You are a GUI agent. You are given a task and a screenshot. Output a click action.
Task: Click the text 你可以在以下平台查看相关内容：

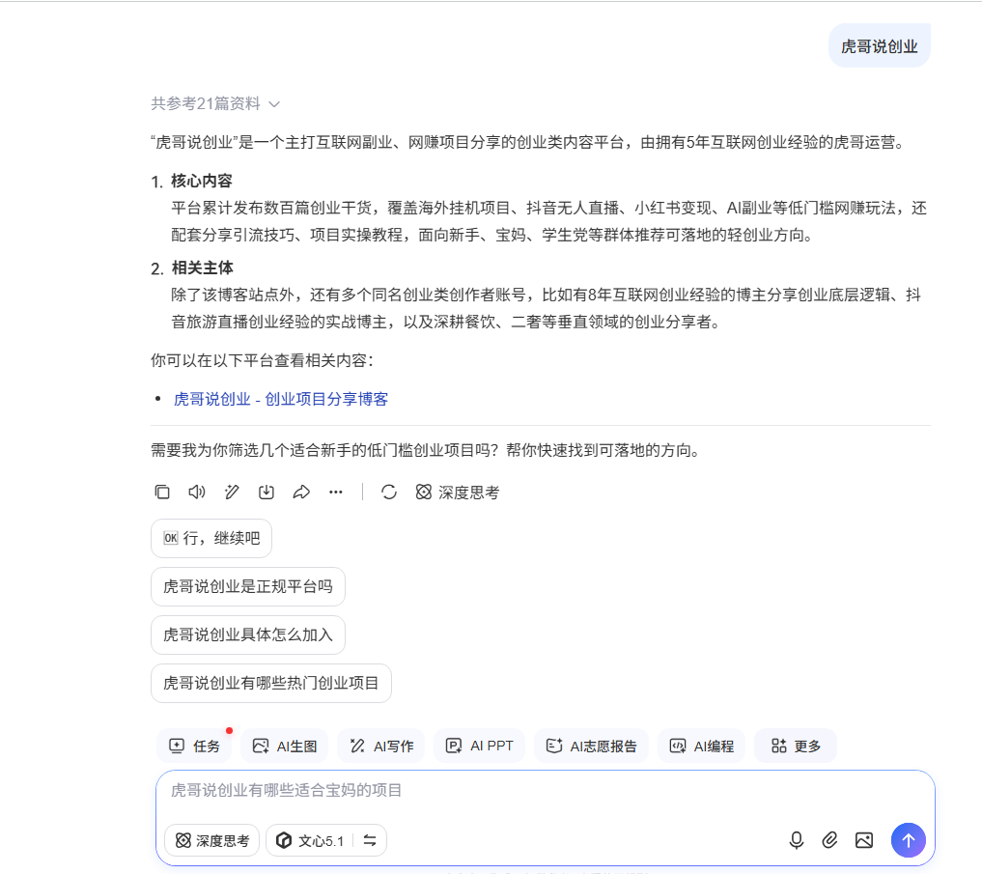(x=263, y=360)
